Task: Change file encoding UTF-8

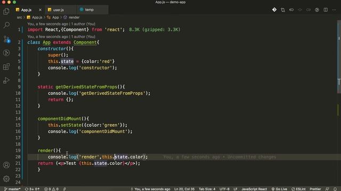Action: pos(224,189)
